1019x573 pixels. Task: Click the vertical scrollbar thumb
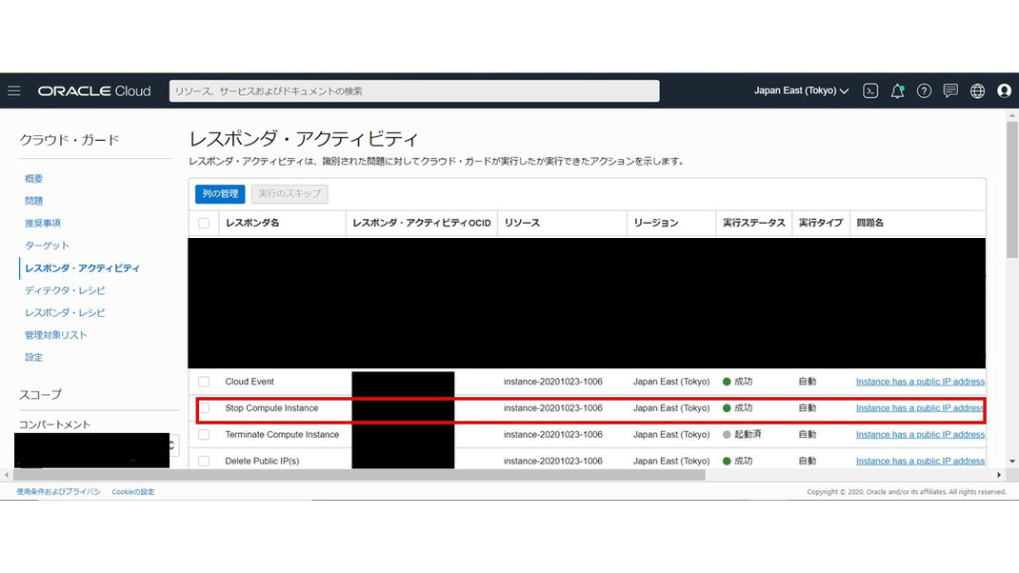pyautogui.click(x=1011, y=188)
